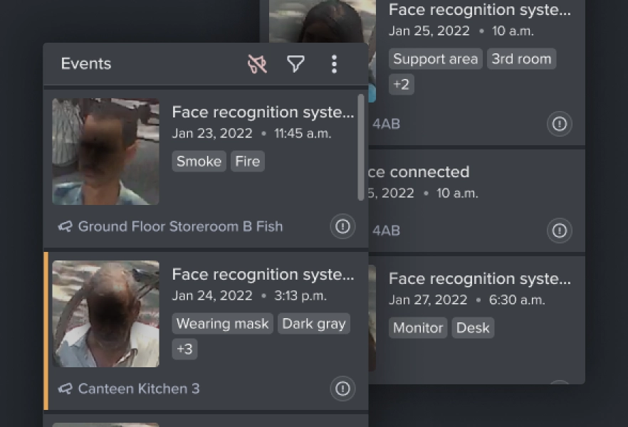Open the Events three-dot more menu
The height and width of the screenshot is (427, 628).
(334, 64)
